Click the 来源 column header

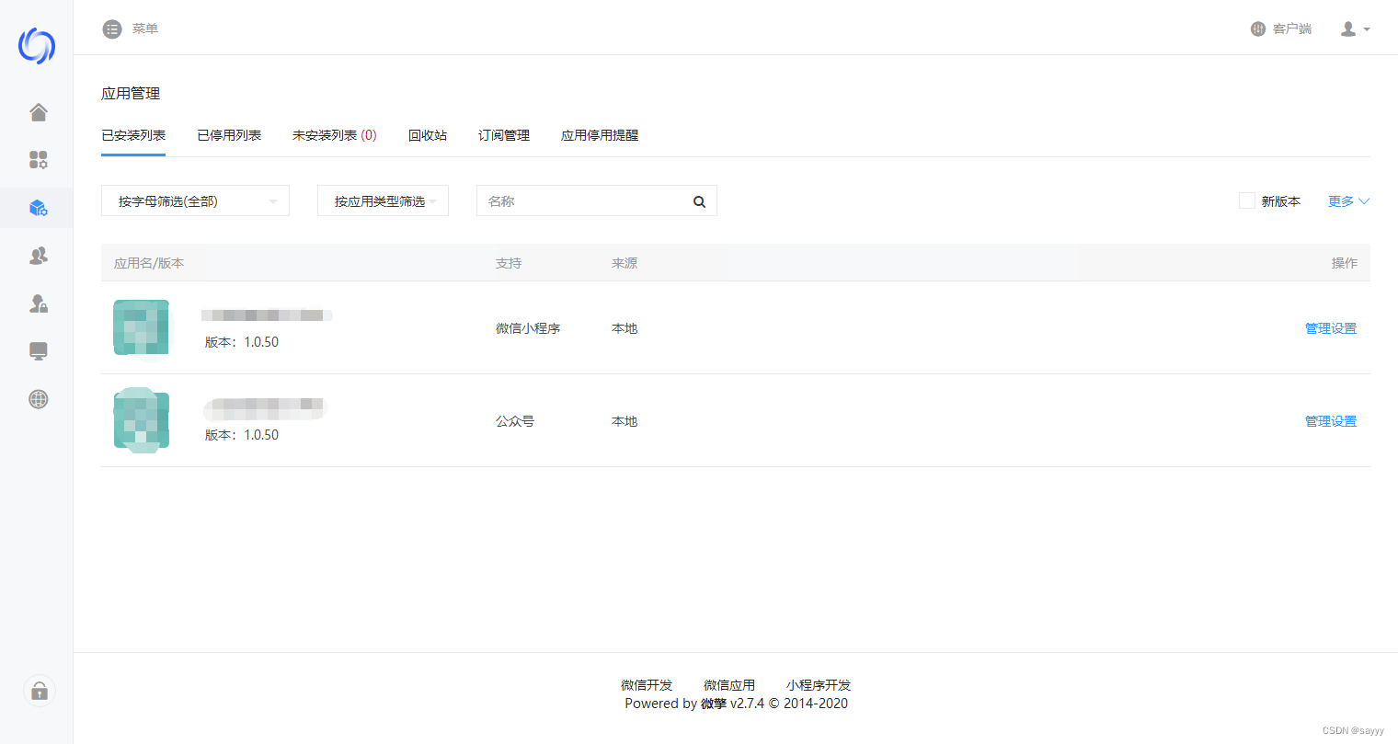coord(625,263)
